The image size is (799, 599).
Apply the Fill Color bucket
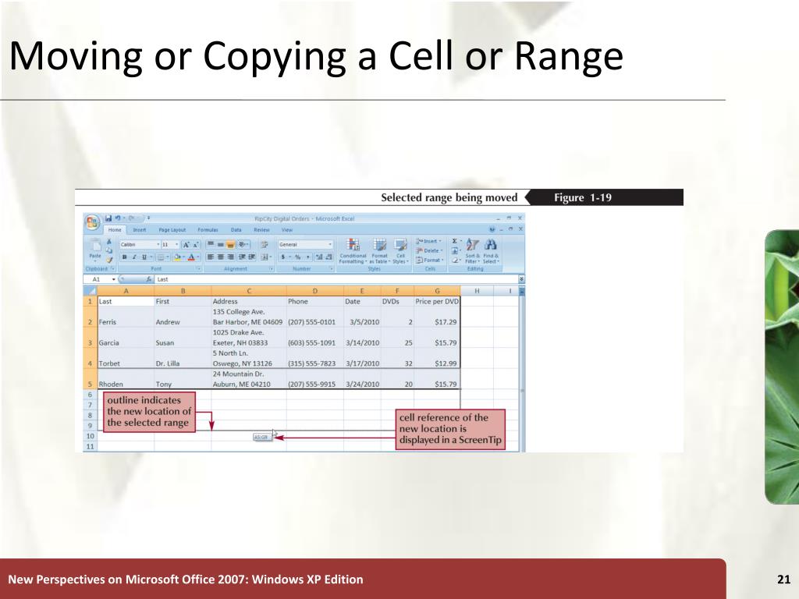click(x=178, y=257)
